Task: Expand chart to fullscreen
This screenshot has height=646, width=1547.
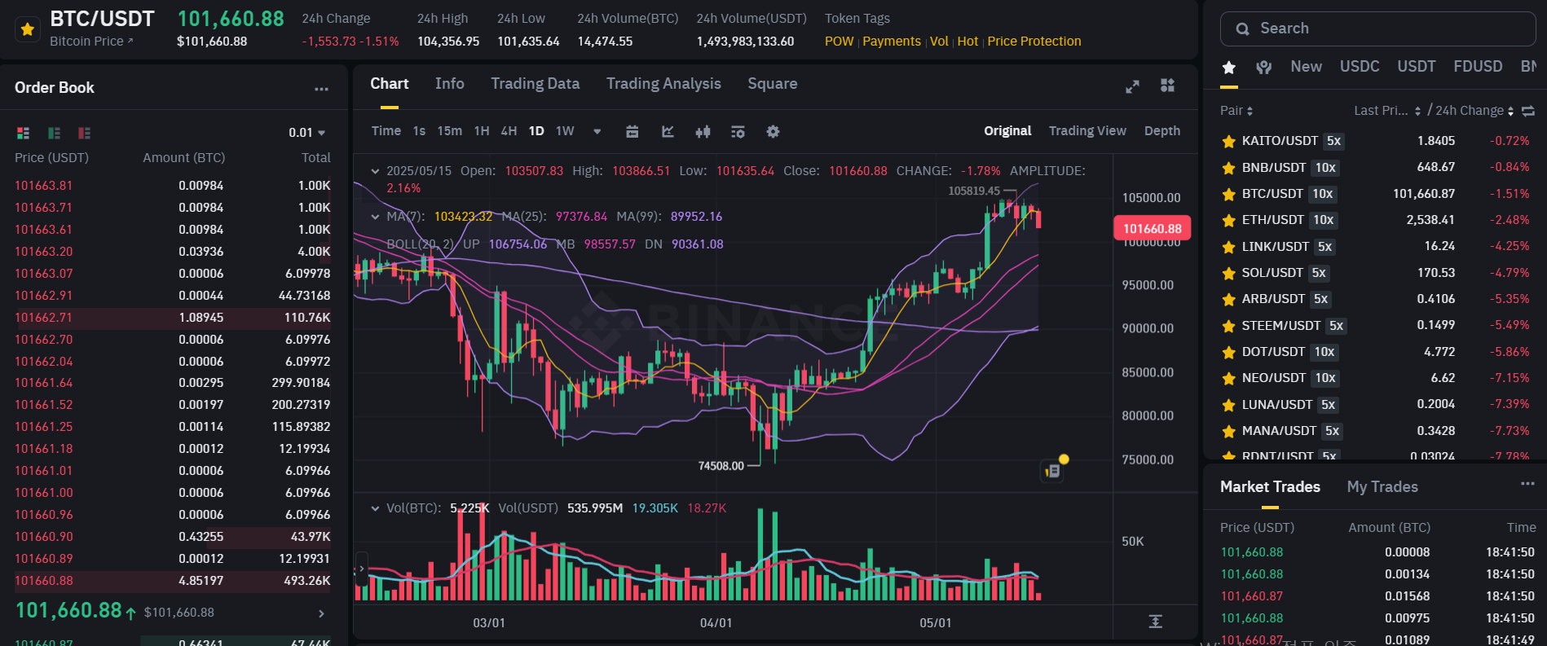Action: [x=1132, y=86]
